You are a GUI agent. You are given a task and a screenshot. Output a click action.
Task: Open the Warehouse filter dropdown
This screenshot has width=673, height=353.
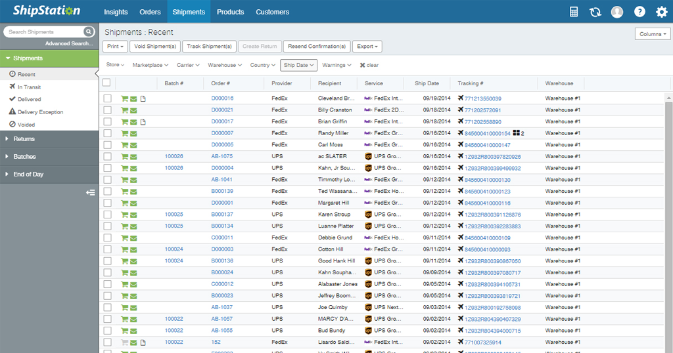pyautogui.click(x=225, y=65)
